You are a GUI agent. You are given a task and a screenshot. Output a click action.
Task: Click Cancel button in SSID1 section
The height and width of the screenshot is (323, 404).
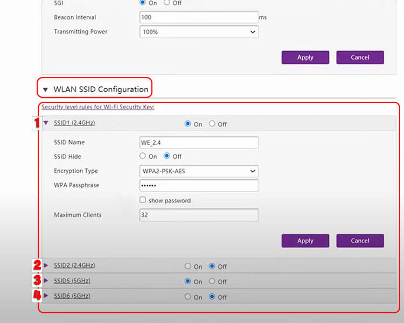pyautogui.click(x=360, y=241)
